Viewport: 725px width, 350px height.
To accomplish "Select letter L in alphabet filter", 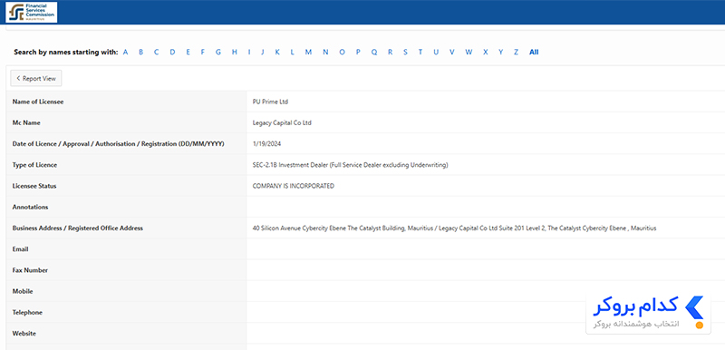I will click(292, 53).
